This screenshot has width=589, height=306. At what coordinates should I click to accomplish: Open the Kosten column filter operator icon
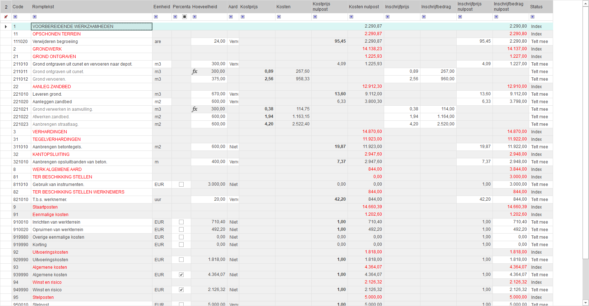point(279,17)
